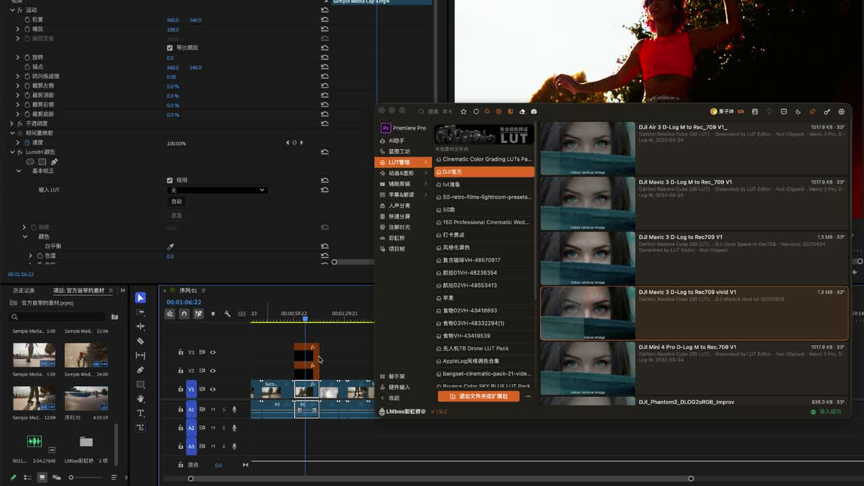This screenshot has height=486, width=864.
Task: Select the Pen tool in timeline toolbar
Action: pos(140,370)
